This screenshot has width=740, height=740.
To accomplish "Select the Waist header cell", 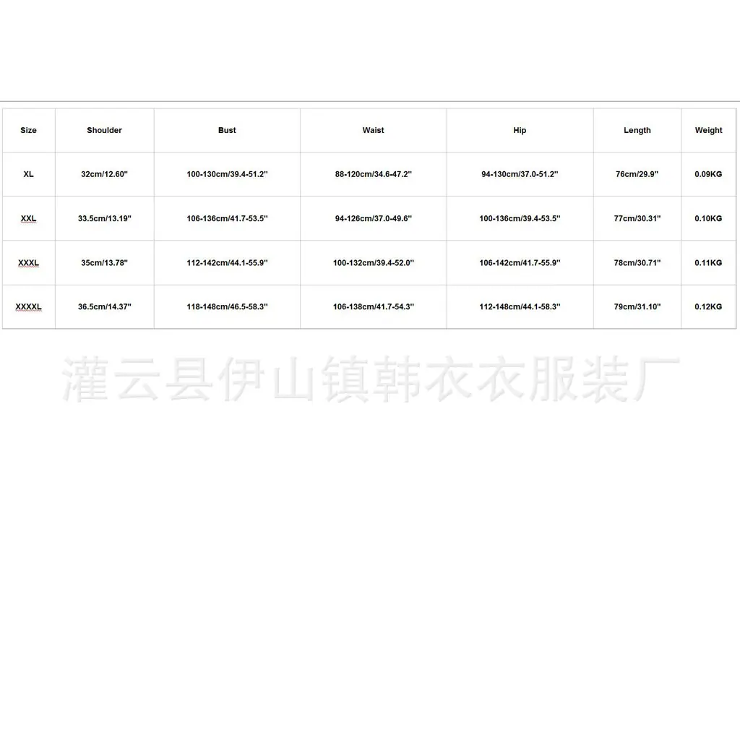I will (374, 130).
